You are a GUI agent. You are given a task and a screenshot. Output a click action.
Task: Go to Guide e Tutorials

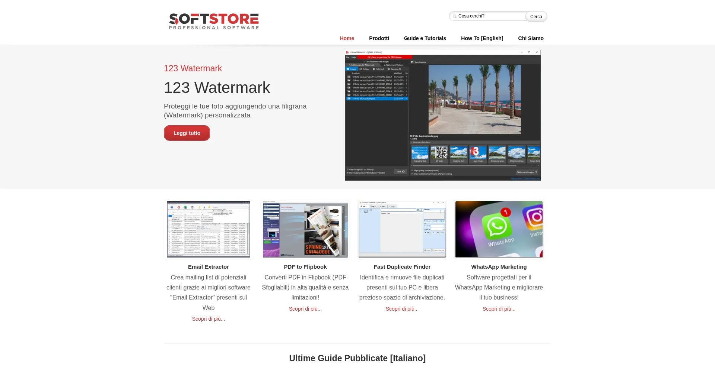(x=425, y=38)
